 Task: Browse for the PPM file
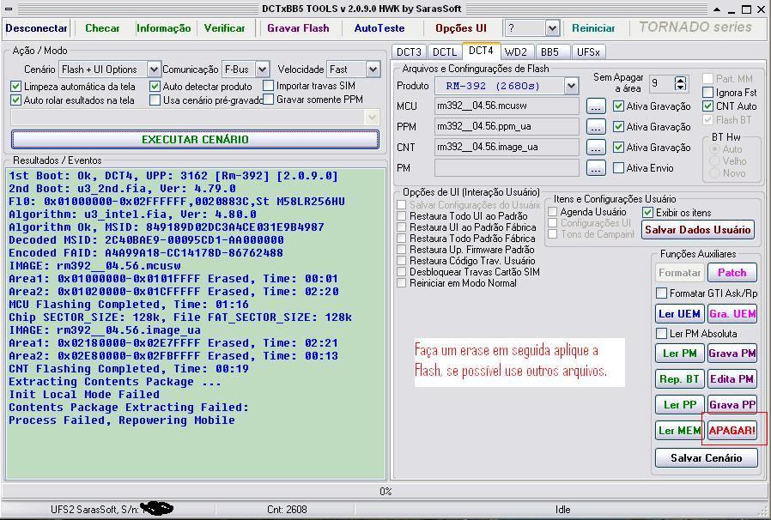596,127
